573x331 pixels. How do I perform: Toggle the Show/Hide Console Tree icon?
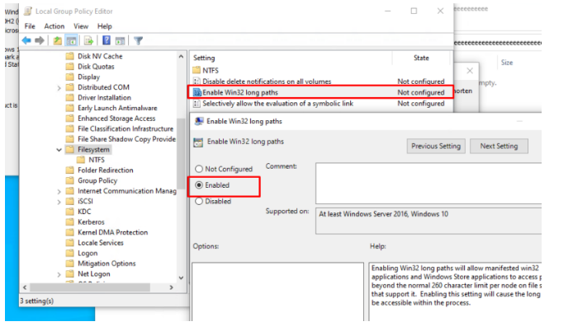point(71,40)
